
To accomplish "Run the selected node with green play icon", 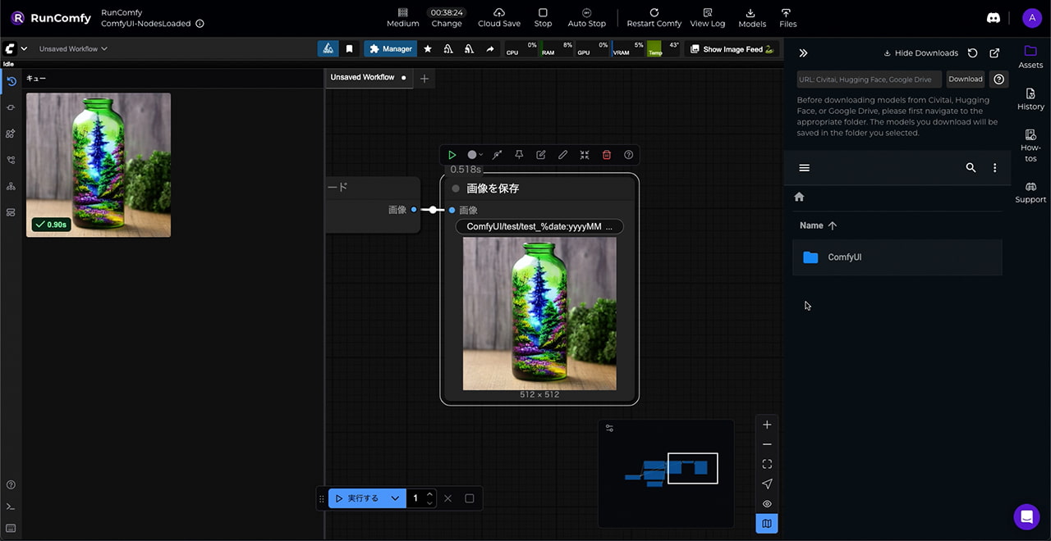I will (x=452, y=155).
